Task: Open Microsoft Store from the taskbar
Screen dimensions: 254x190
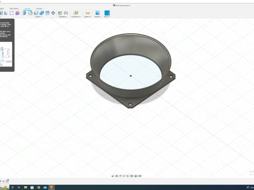Action: (x=32, y=187)
